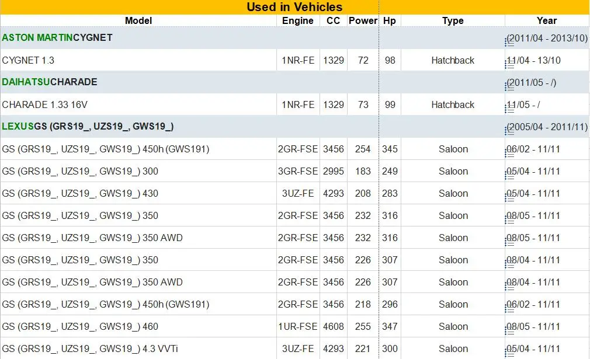This screenshot has width=590, height=359.
Task: Click power value 73
Action: pyautogui.click(x=363, y=104)
